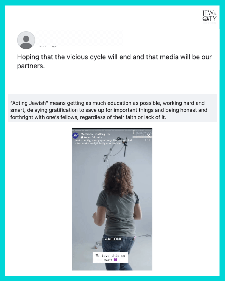The height and width of the screenshot is (281, 225).
Task: Open the jitchollywoodbureau mention
Action: tap(108, 143)
